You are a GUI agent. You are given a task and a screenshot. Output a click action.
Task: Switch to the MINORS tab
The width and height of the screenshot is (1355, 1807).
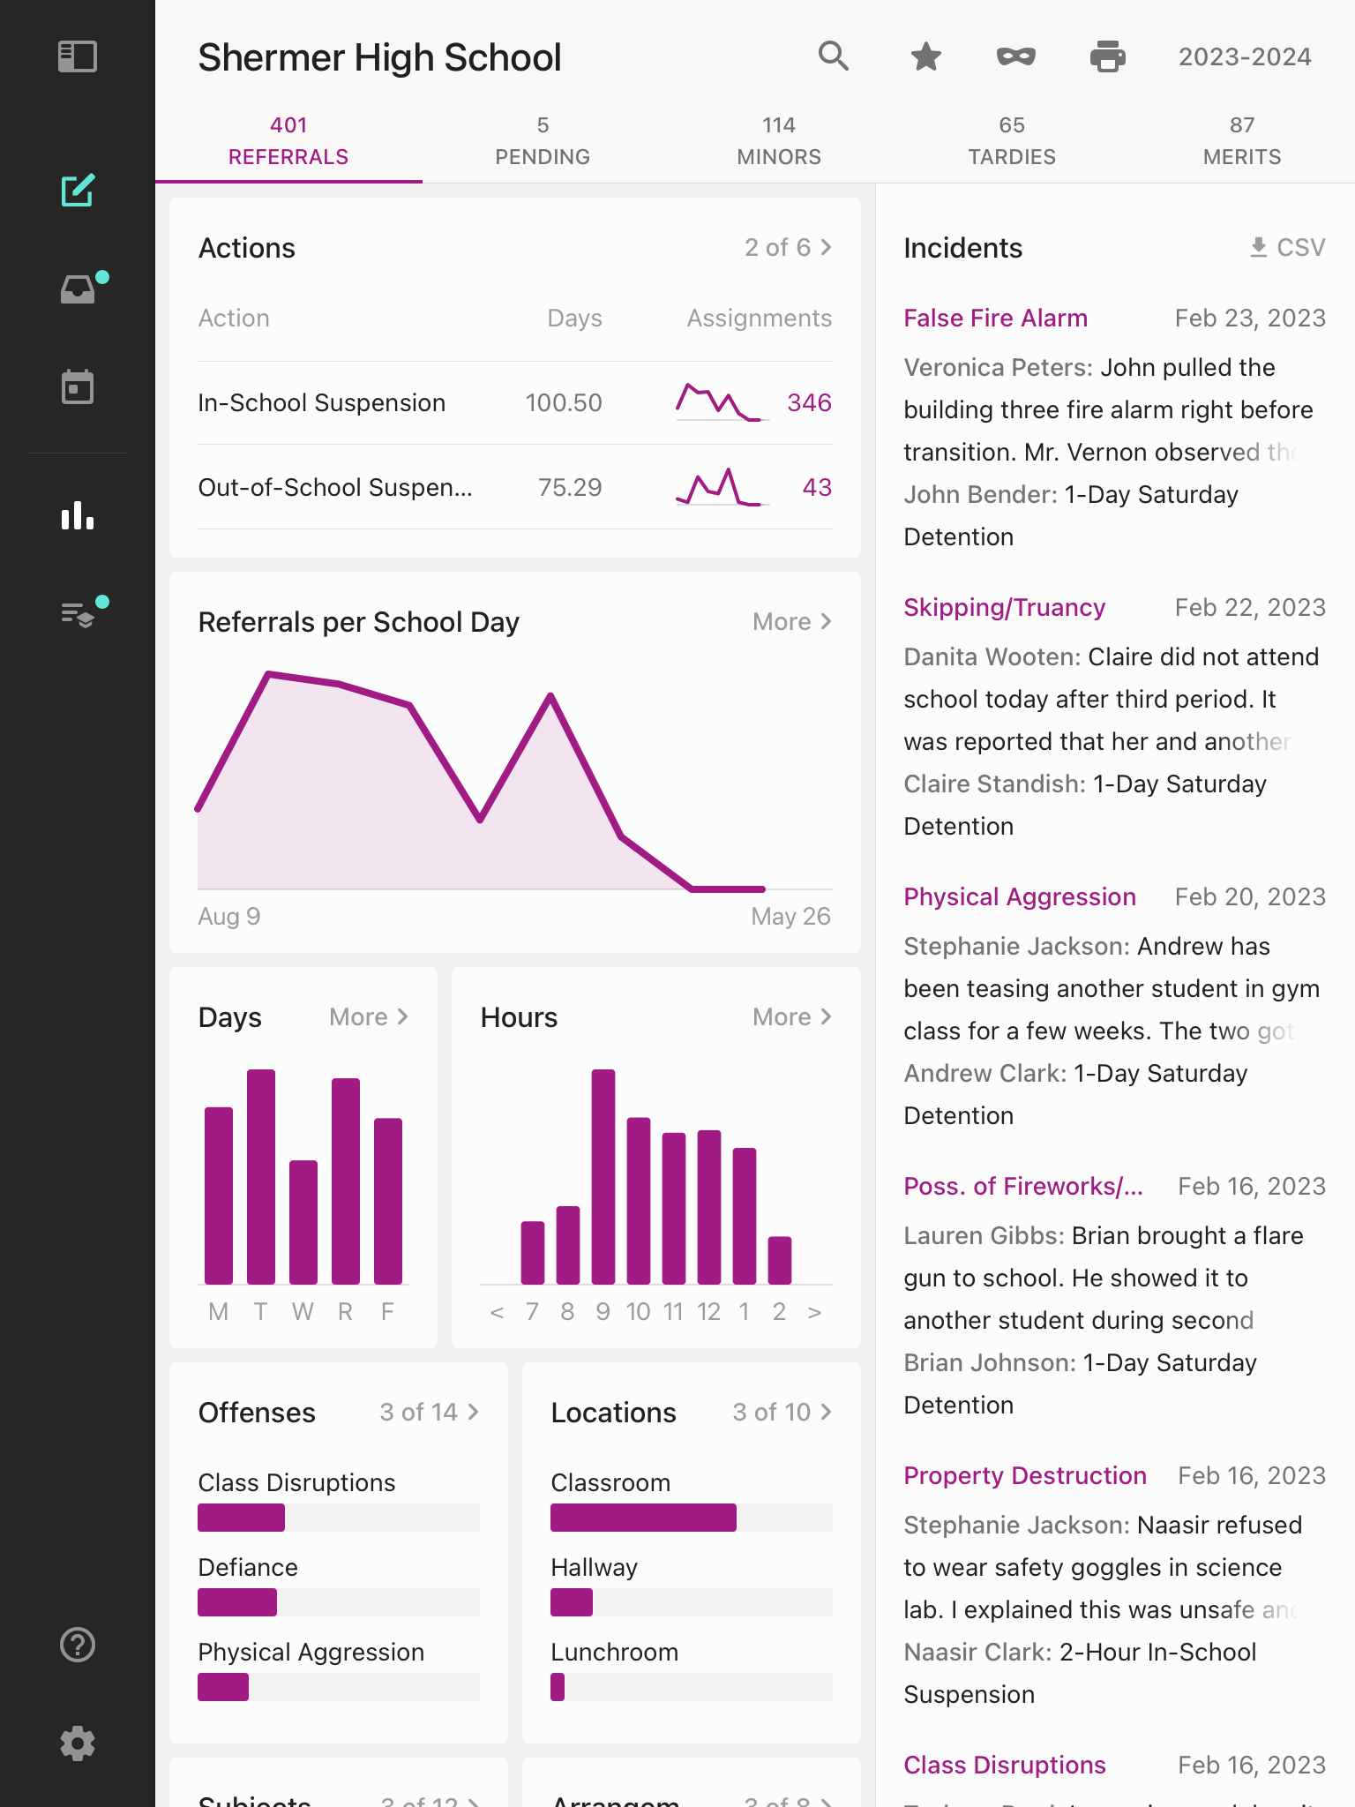tap(779, 139)
